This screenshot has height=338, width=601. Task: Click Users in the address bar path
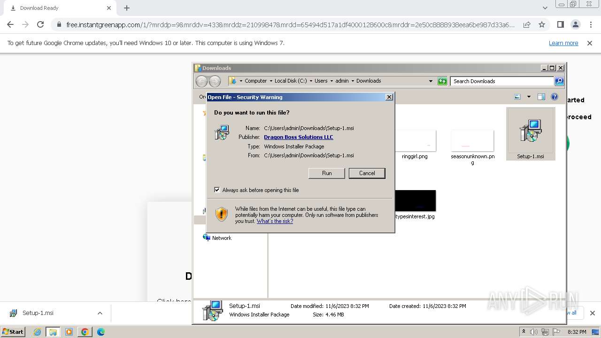point(321,81)
